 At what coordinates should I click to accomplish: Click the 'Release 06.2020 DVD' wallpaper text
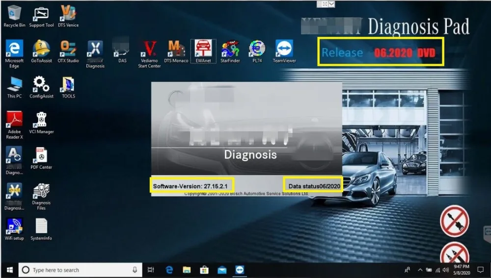pos(378,52)
